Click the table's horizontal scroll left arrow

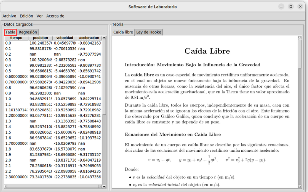click(x=6, y=186)
